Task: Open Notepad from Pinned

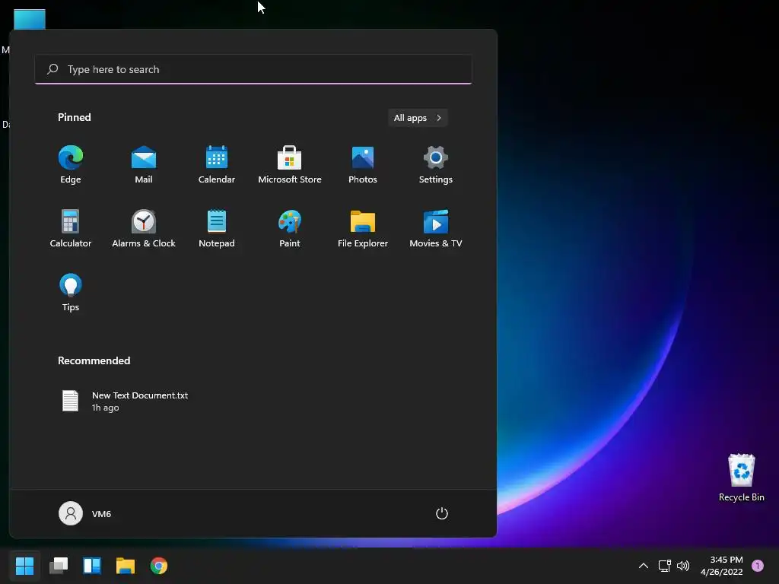Action: (x=217, y=228)
